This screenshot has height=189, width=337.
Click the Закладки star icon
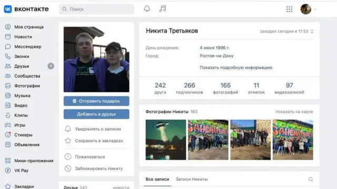click(x=8, y=186)
